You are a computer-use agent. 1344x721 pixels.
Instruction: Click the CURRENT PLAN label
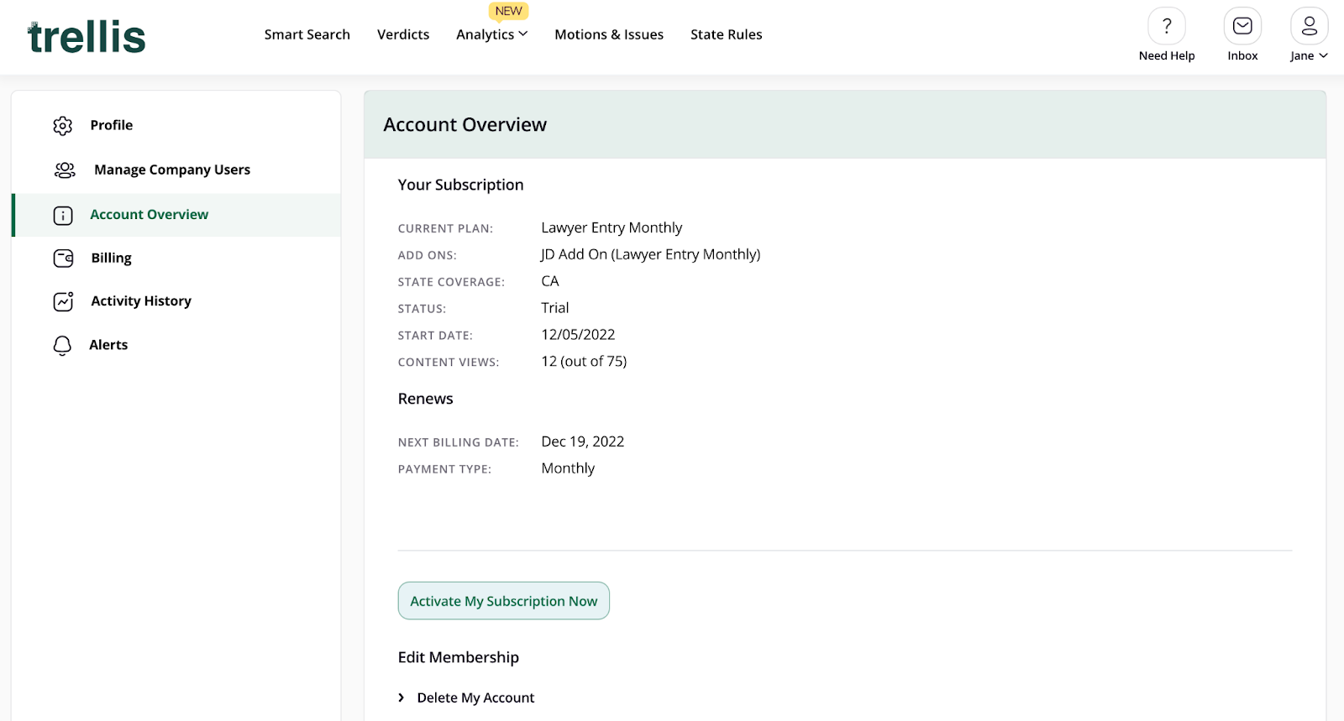[x=445, y=229]
